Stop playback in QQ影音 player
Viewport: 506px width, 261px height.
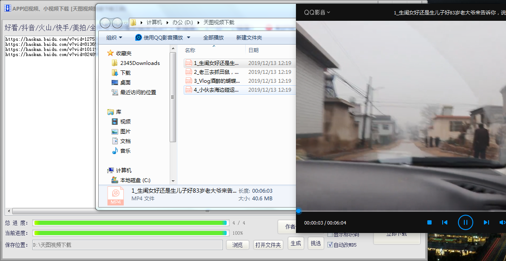pos(429,222)
